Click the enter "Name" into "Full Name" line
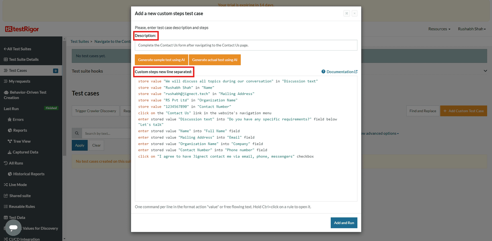Viewport: 492px width, 241px height. (189, 131)
